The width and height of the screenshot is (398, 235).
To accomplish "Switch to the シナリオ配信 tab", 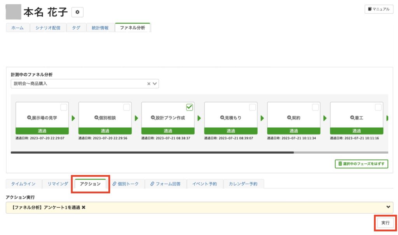I will tap(48, 28).
